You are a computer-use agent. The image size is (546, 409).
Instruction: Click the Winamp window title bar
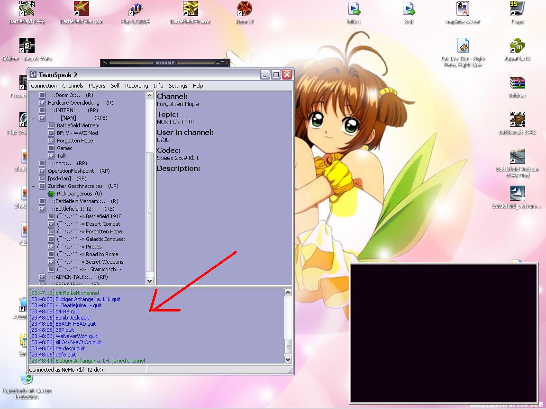pos(165,63)
